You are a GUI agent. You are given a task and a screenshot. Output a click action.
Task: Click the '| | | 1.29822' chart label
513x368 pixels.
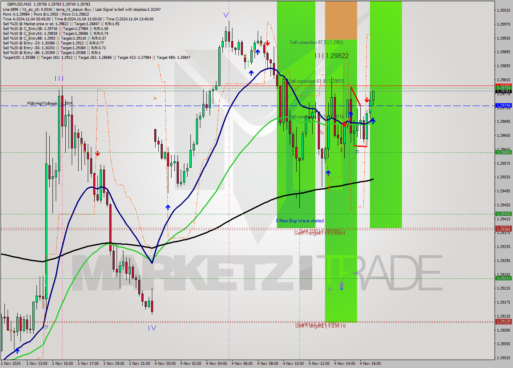[331, 56]
